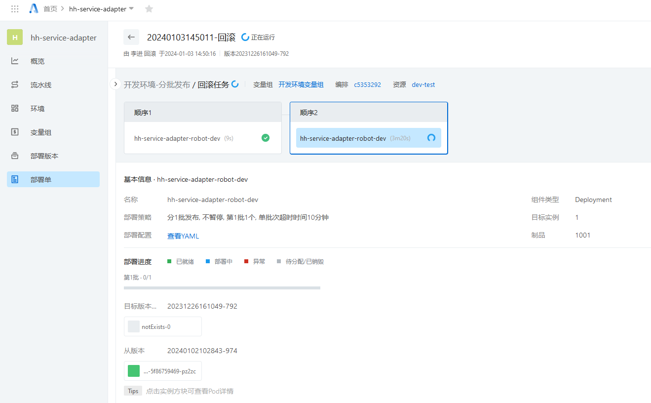This screenshot has width=651, height=403.
Task: Click the green 已就绪 legend swatch
Action: pos(169,261)
